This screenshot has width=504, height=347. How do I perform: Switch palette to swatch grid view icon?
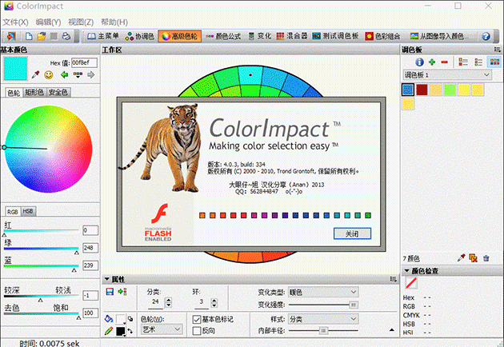(x=494, y=62)
